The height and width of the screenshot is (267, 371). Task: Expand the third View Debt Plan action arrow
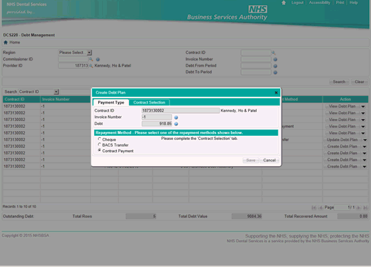tap(363, 120)
